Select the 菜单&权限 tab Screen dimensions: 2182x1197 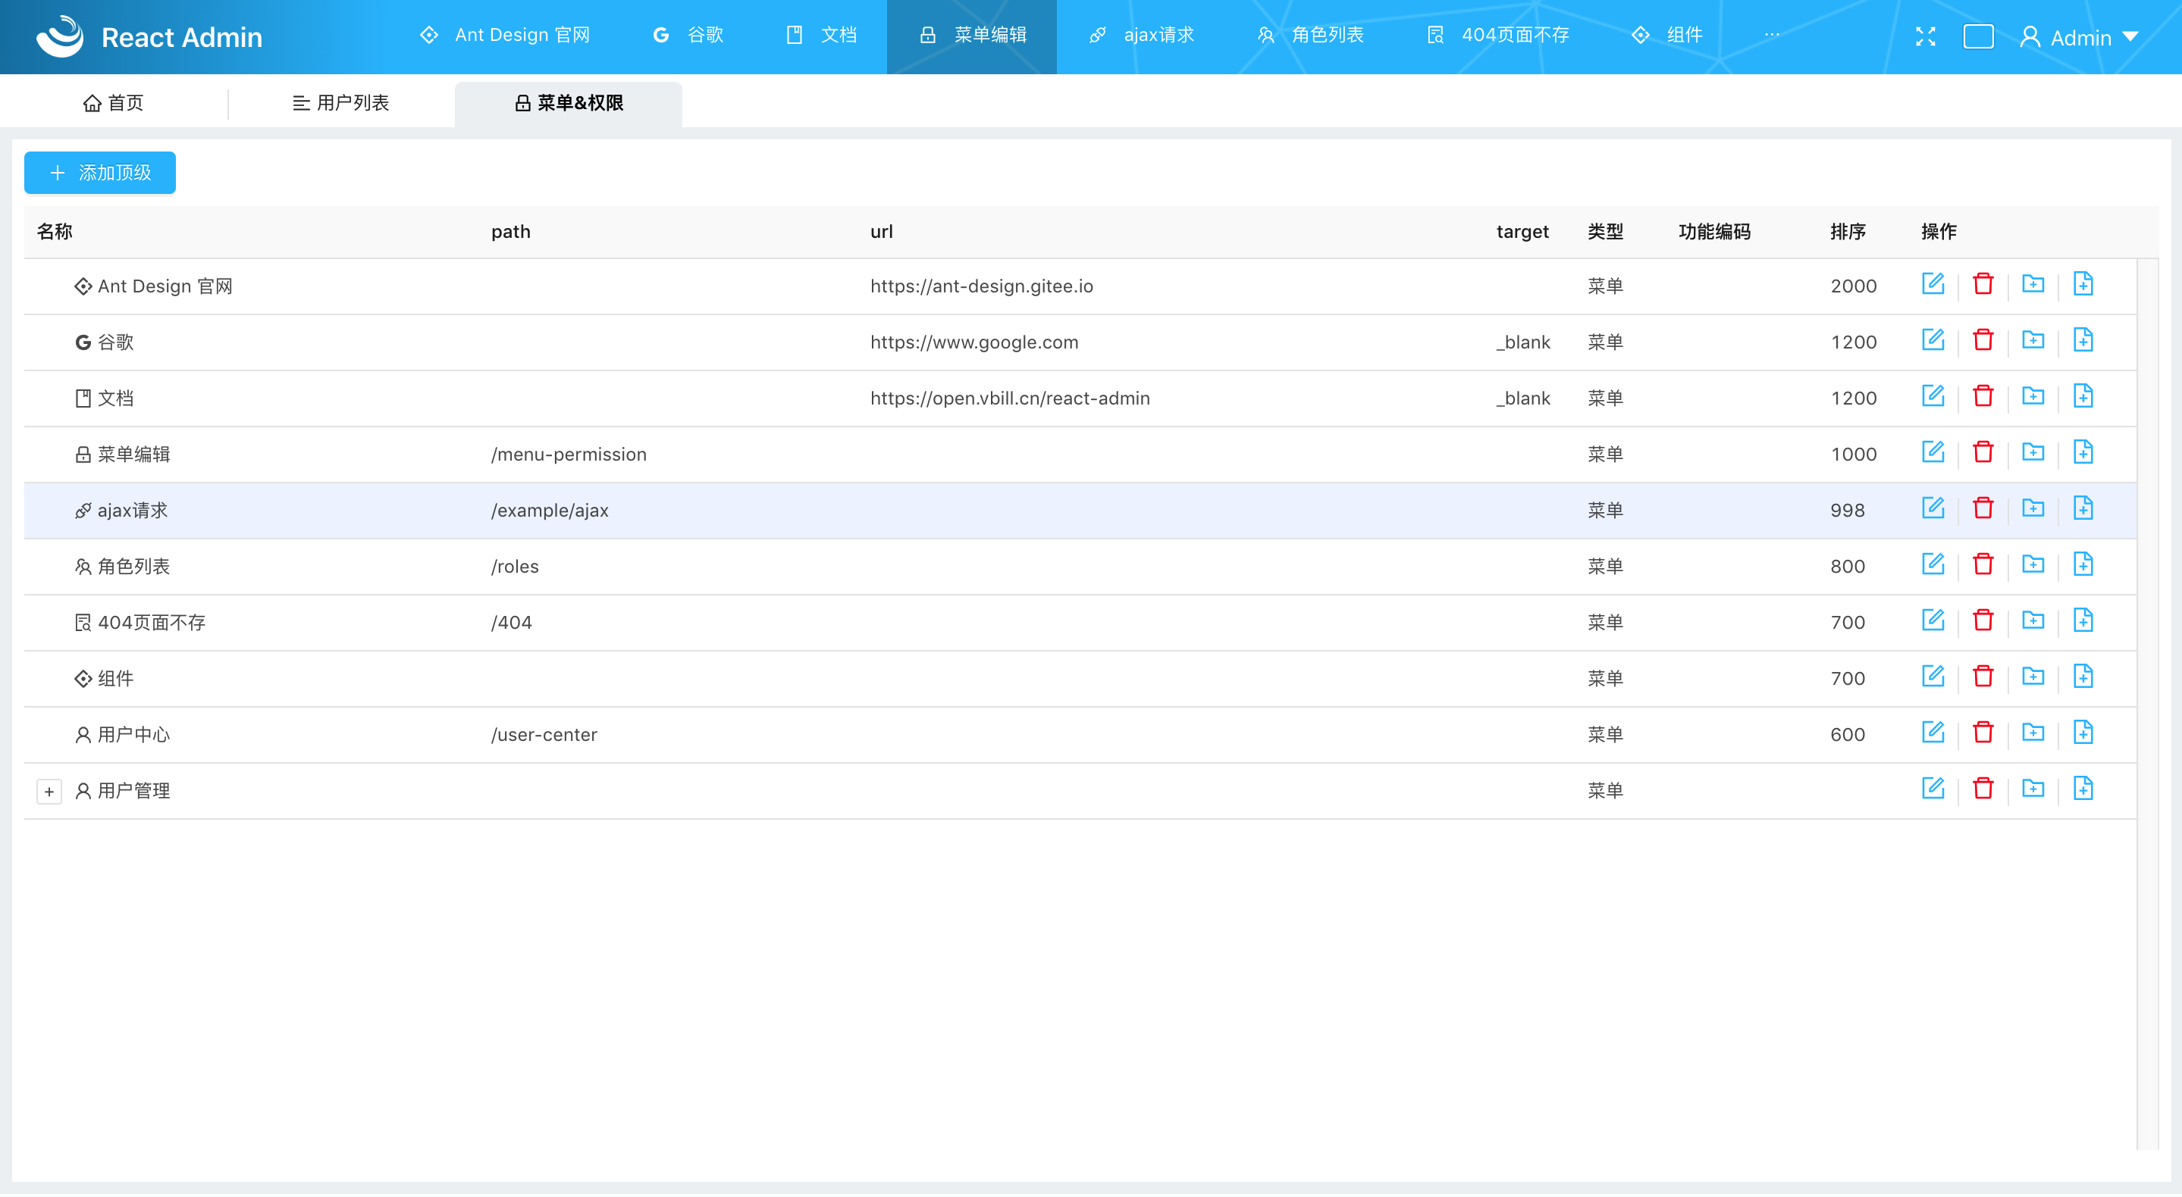coord(569,102)
